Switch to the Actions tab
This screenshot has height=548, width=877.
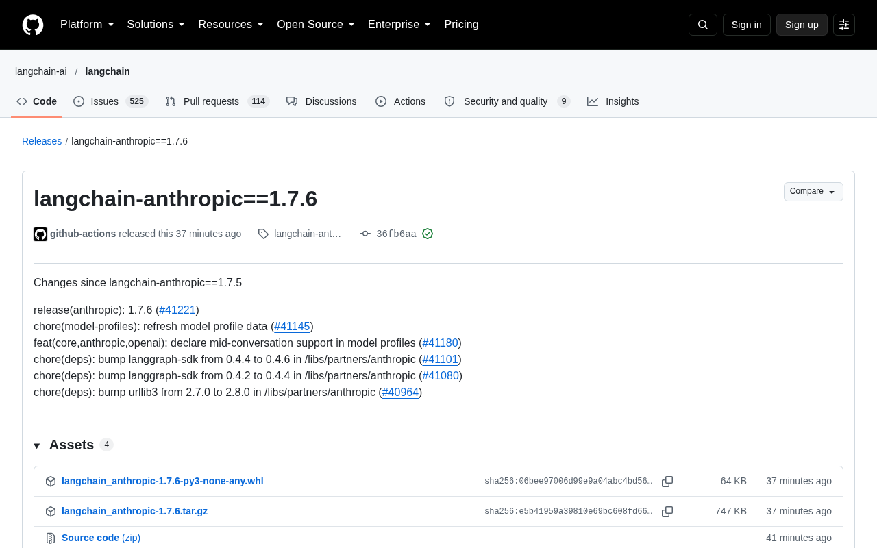400,101
